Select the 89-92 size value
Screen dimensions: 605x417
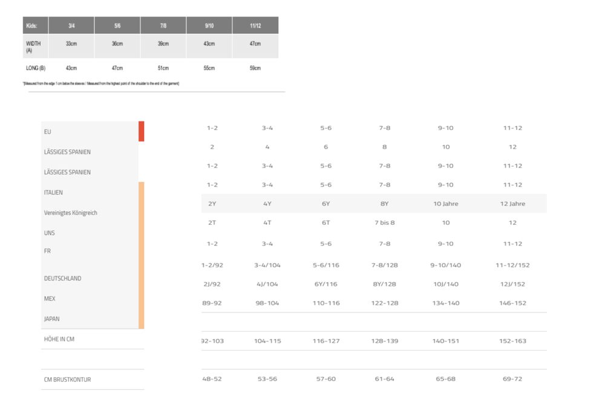[x=212, y=303]
